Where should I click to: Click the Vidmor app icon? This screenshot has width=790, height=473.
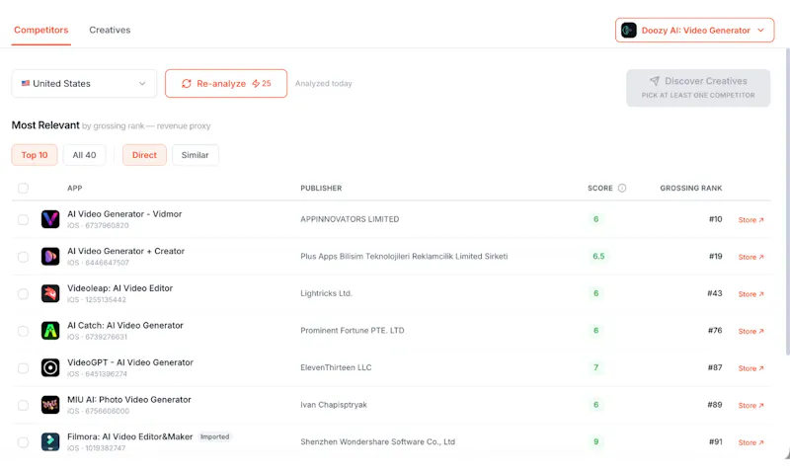[50, 219]
